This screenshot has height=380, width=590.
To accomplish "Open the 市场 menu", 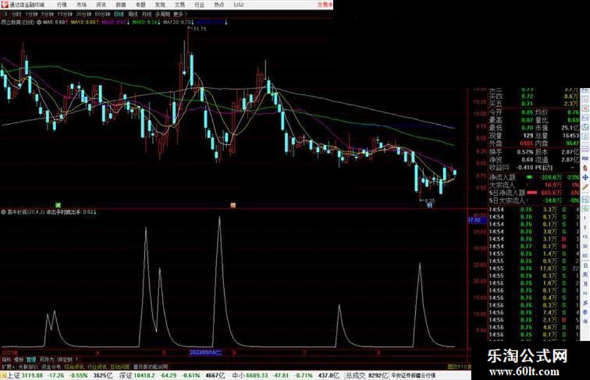I will [x=81, y=5].
